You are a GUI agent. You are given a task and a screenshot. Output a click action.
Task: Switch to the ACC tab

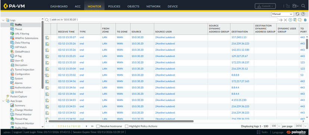[78, 6]
